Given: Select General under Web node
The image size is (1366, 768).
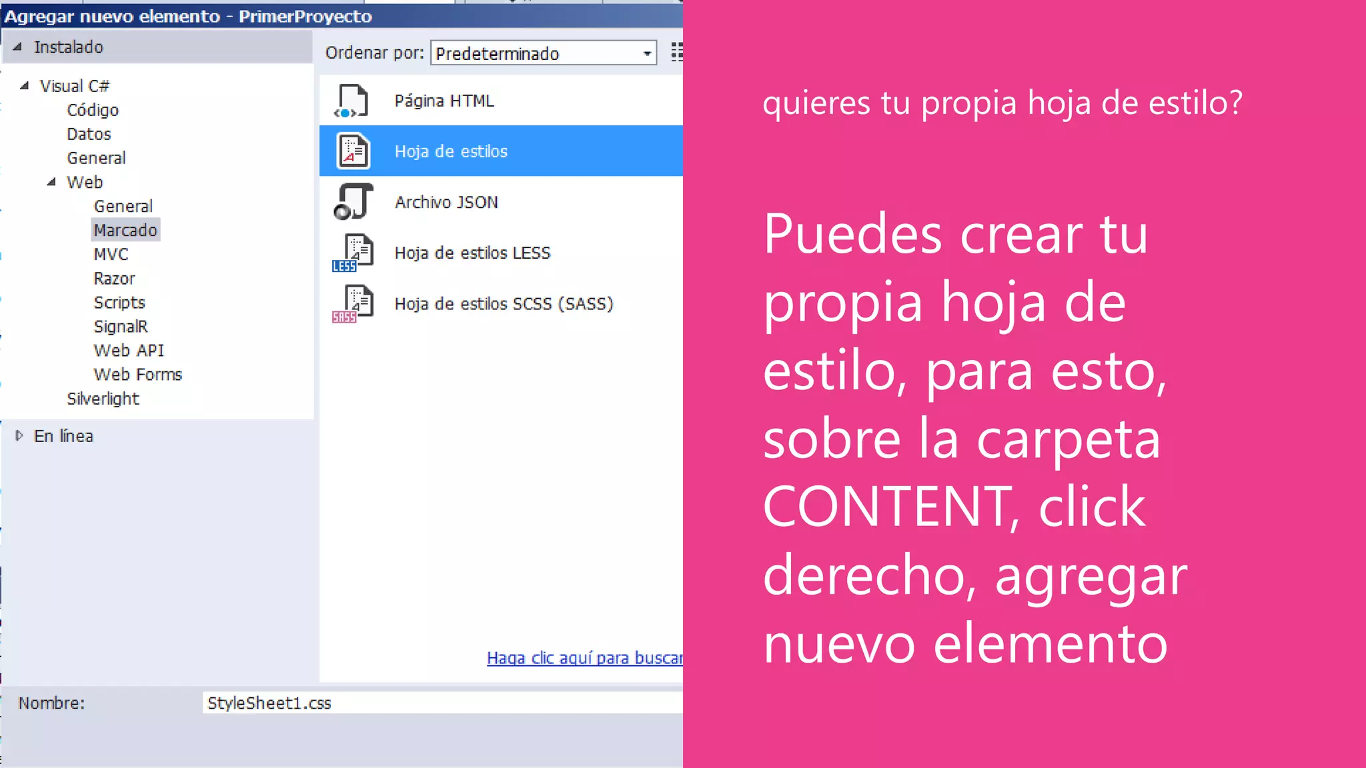Looking at the screenshot, I should 123,206.
